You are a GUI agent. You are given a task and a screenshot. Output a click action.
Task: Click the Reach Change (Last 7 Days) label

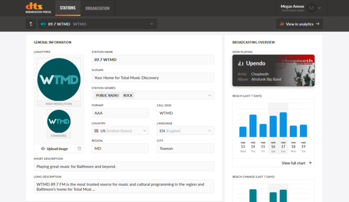(x=253, y=177)
